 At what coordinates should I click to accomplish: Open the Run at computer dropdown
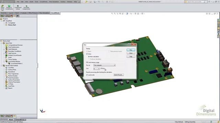(104, 65)
